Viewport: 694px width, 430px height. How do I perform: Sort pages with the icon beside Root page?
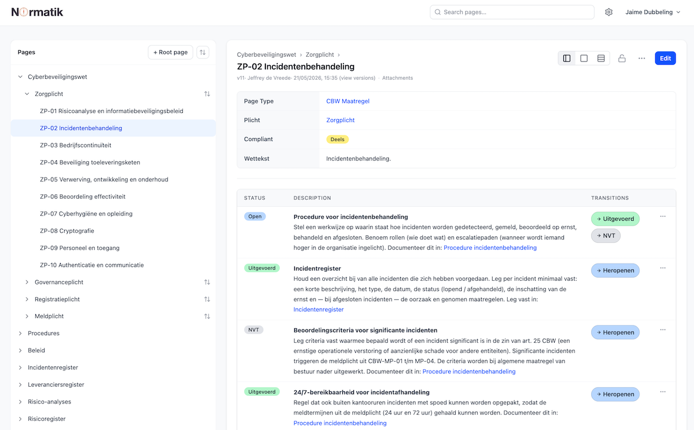[x=202, y=52]
